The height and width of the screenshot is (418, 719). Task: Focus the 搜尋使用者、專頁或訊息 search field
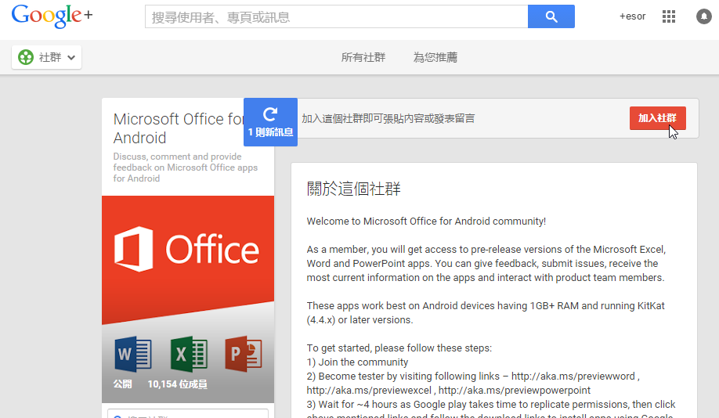pos(337,16)
